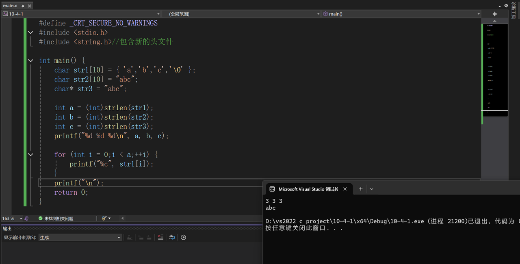
Task: Click the printf("\n") line
Action: 79,183
